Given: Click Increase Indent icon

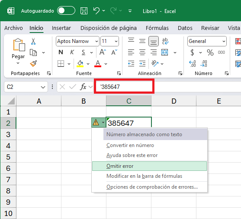Looking at the screenshot, I should 142,63.
